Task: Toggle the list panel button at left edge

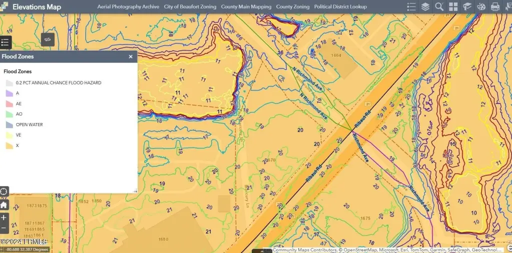Action: [x=5, y=42]
